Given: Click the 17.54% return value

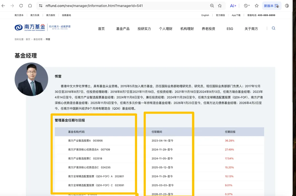Looking at the screenshot, I should pyautogui.click(x=229, y=158).
